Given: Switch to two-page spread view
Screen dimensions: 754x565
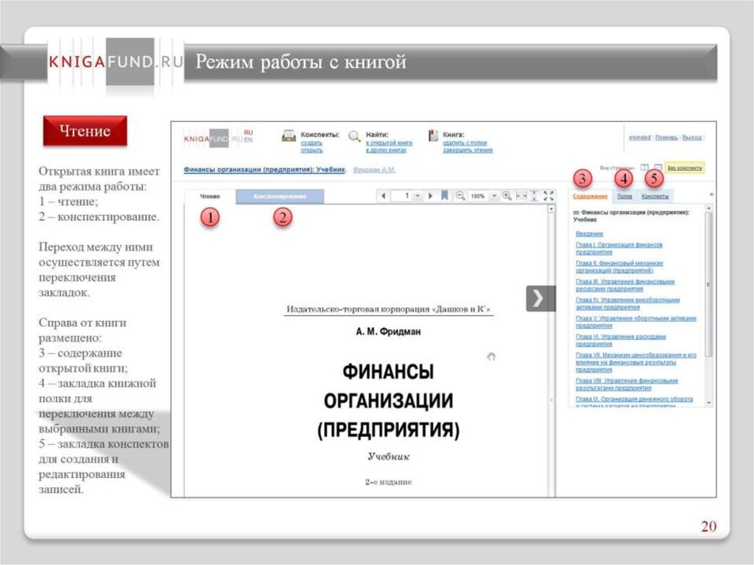Looking at the screenshot, I should click(x=644, y=168).
